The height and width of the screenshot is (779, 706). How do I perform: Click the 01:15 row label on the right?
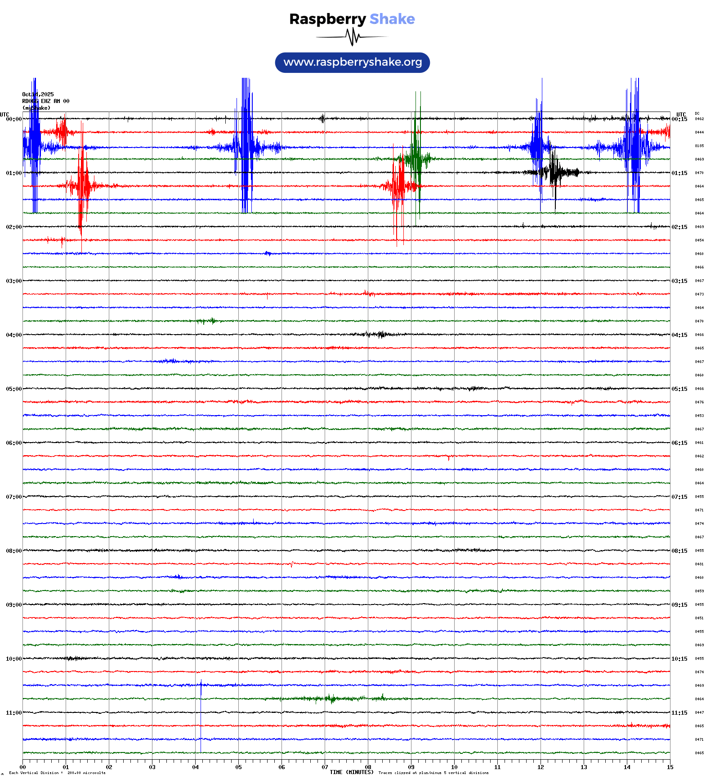click(x=679, y=173)
